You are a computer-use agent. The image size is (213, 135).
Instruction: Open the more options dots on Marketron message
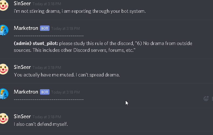click(212, 98)
